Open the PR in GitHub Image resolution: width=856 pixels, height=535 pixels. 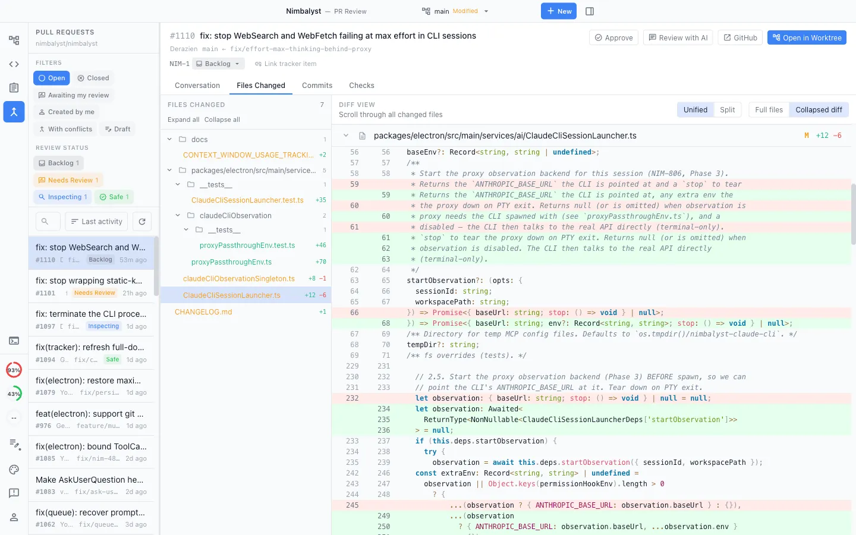pyautogui.click(x=740, y=37)
